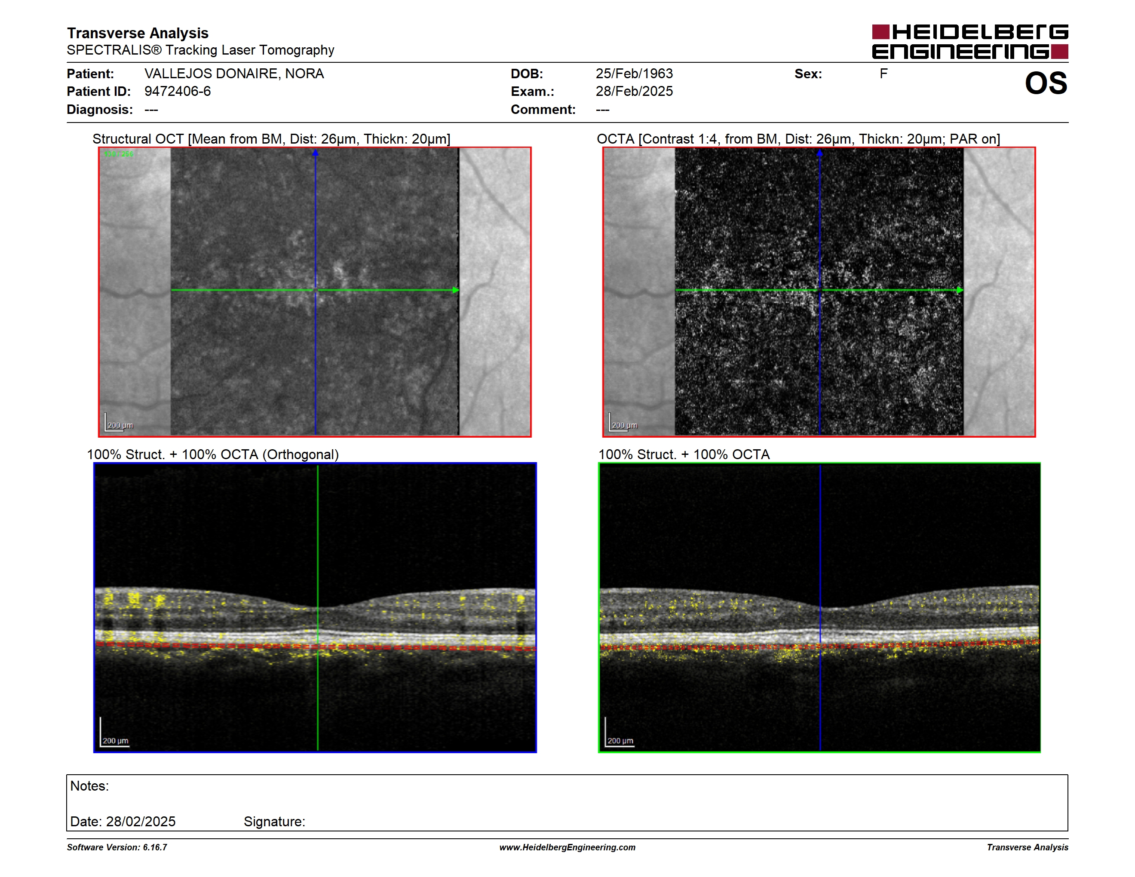Click the 'Transverse Analysis' report title
The height and width of the screenshot is (877, 1135).
(138, 33)
